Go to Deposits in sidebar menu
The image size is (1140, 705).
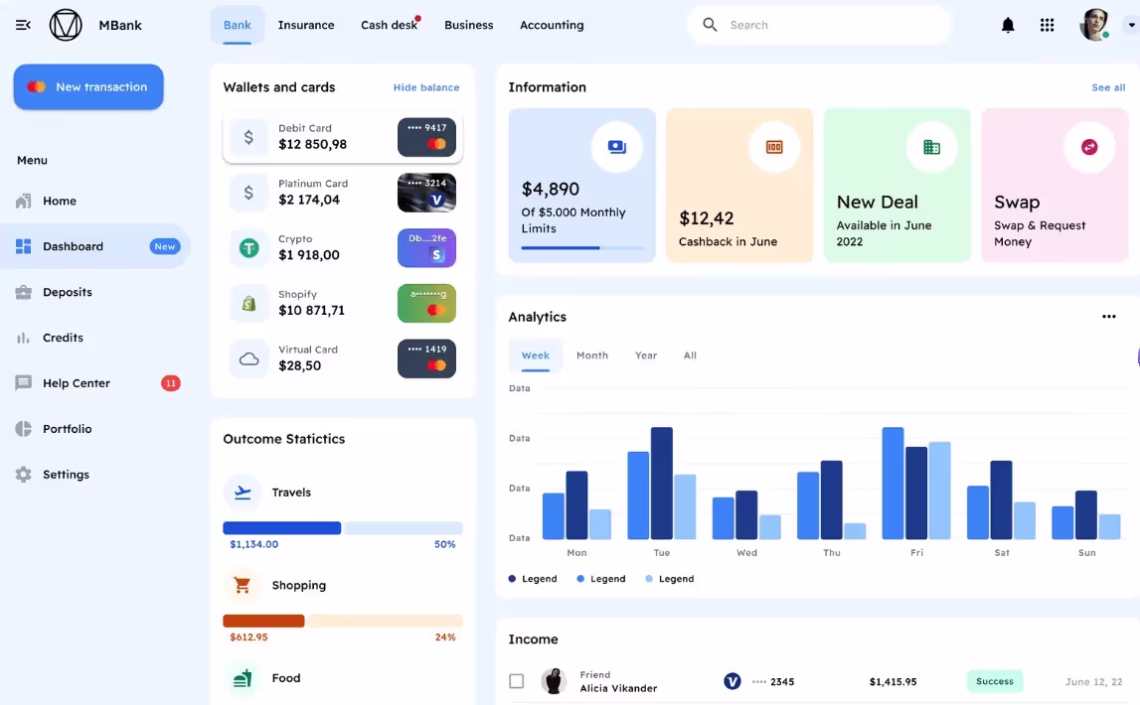pyautogui.click(x=67, y=292)
